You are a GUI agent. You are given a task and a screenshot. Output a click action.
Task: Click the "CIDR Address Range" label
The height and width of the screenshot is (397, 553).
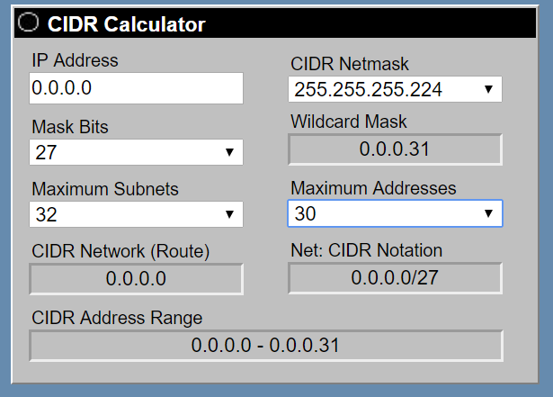[117, 318]
